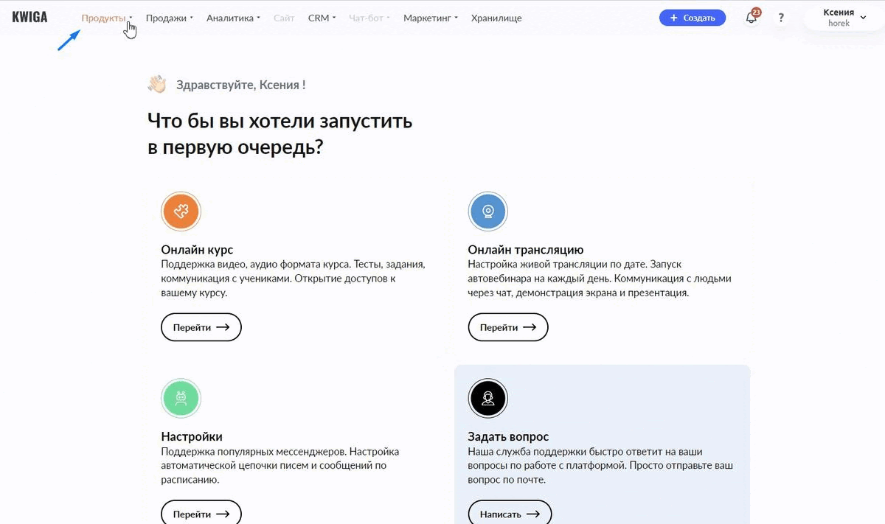
Task: Click the Написать button
Action: coord(510,513)
